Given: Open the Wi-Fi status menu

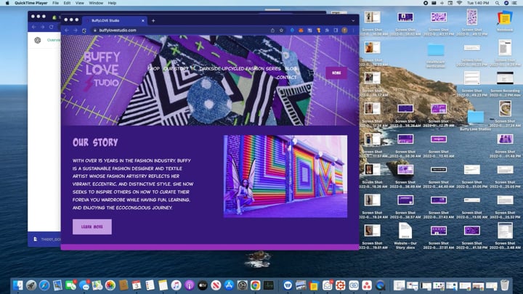Looking at the screenshot, I should pyautogui.click(x=459, y=3).
